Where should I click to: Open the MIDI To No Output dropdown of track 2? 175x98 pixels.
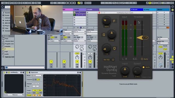coord(66,41)
